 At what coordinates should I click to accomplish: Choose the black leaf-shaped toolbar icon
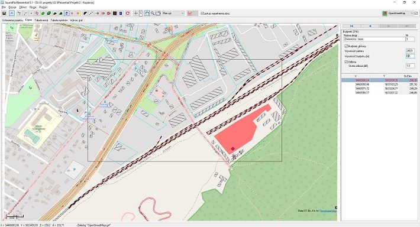click(x=85, y=13)
